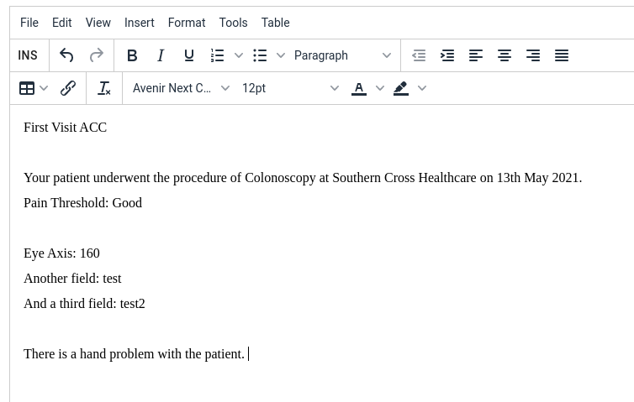This screenshot has width=634, height=402.
Task: Toggle bold formatting
Action: (132, 55)
